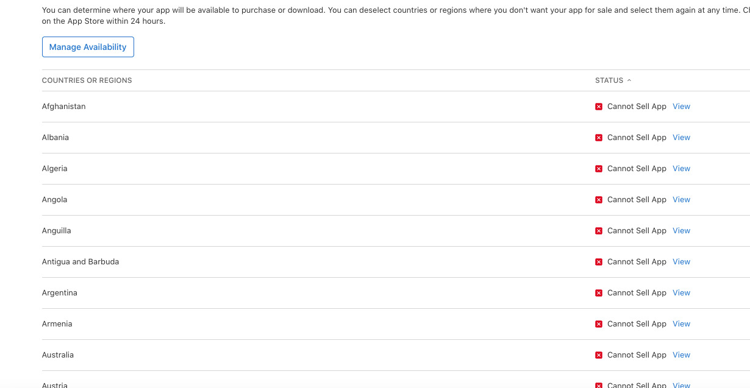Click View next to Algeria status
The image size is (750, 388).
coord(681,169)
